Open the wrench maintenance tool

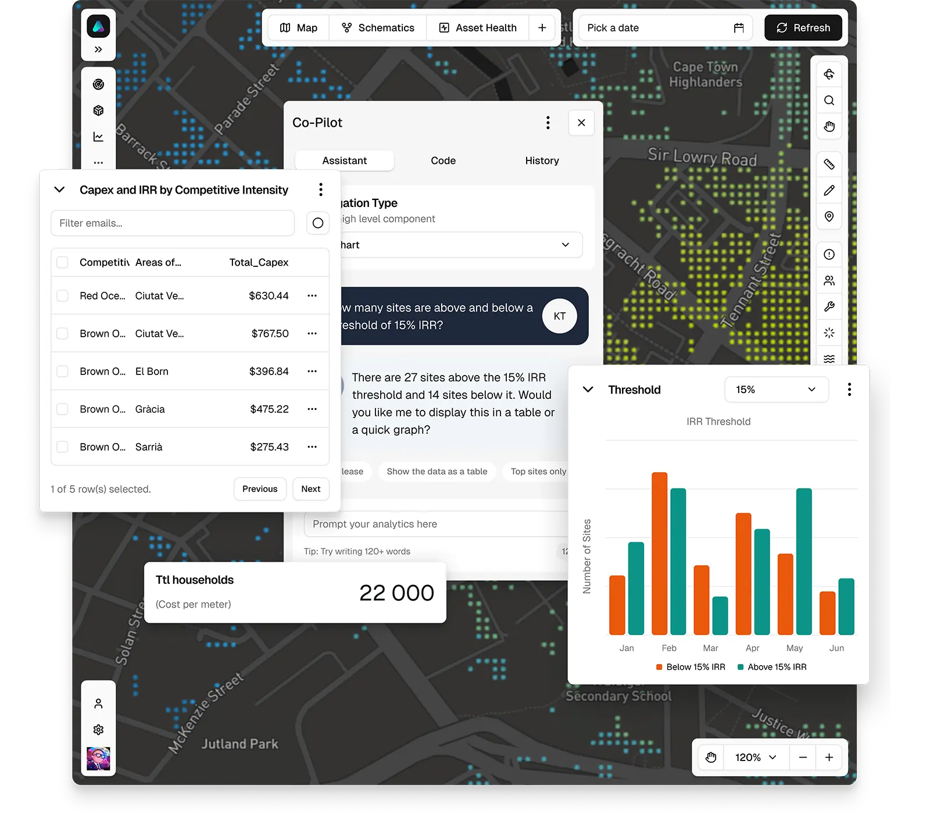829,306
